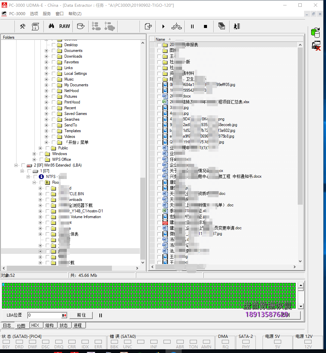The height and width of the screenshot is (353, 326).
Task: Open the 选项 menu
Action: click(x=34, y=14)
